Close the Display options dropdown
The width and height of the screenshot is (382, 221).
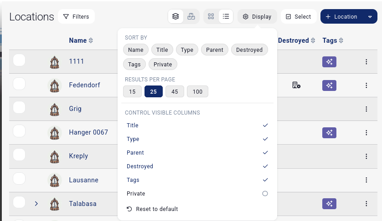(x=257, y=17)
